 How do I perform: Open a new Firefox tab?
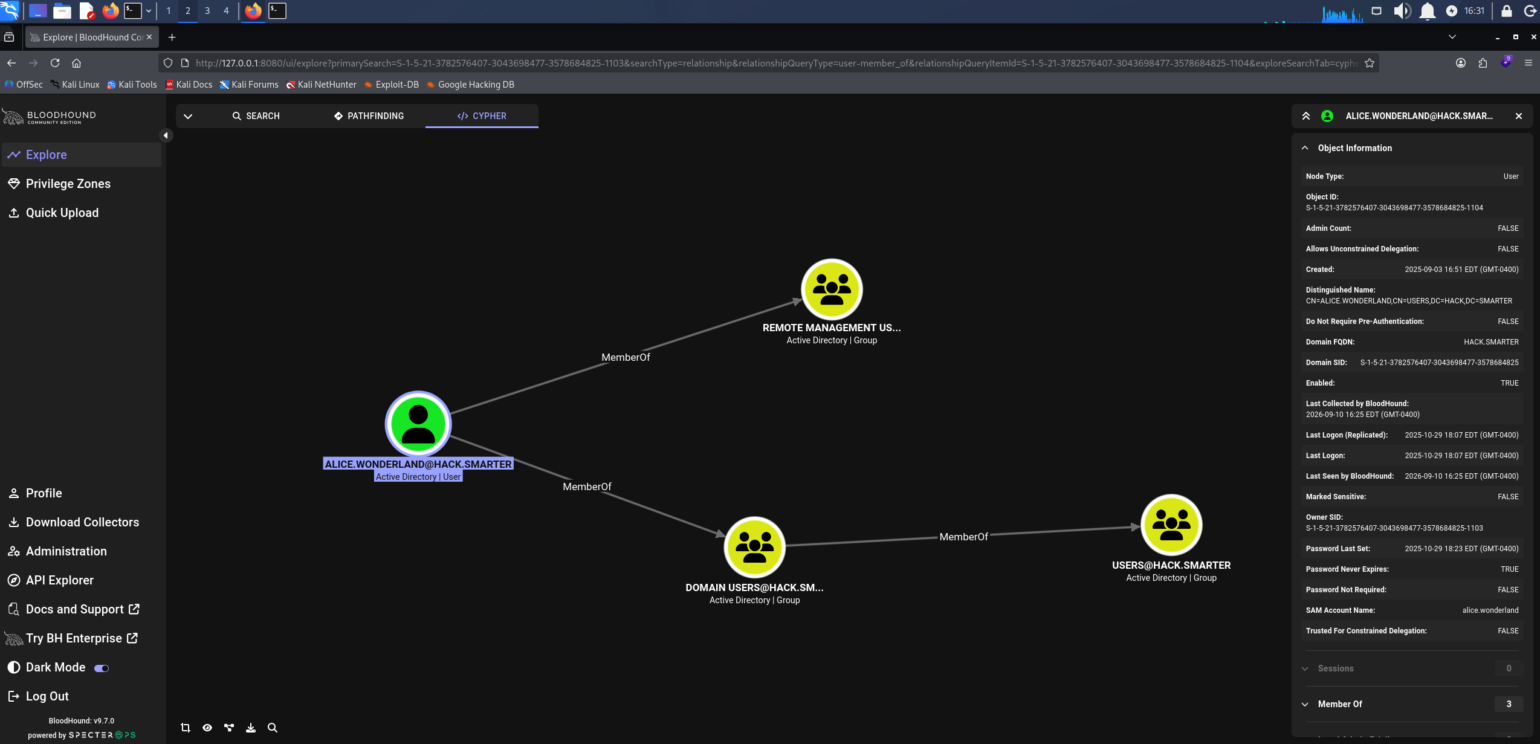click(172, 37)
